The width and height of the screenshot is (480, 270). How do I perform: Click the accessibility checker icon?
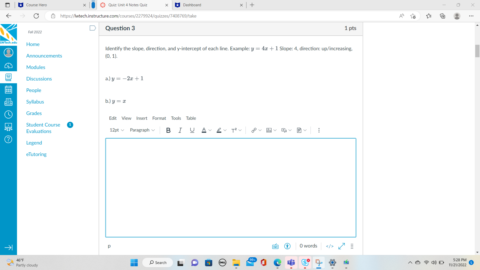coord(288,246)
